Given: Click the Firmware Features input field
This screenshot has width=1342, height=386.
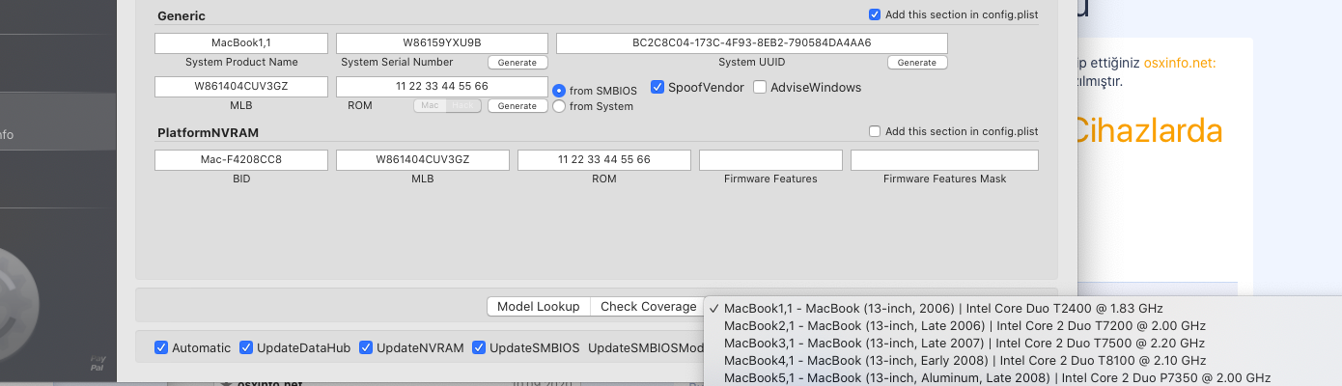Looking at the screenshot, I should pos(770,159).
